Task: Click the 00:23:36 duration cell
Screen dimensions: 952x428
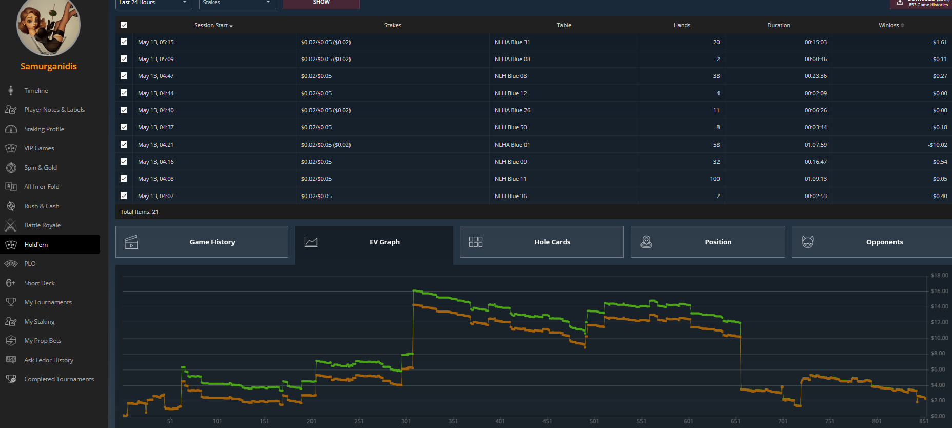Action: point(815,76)
